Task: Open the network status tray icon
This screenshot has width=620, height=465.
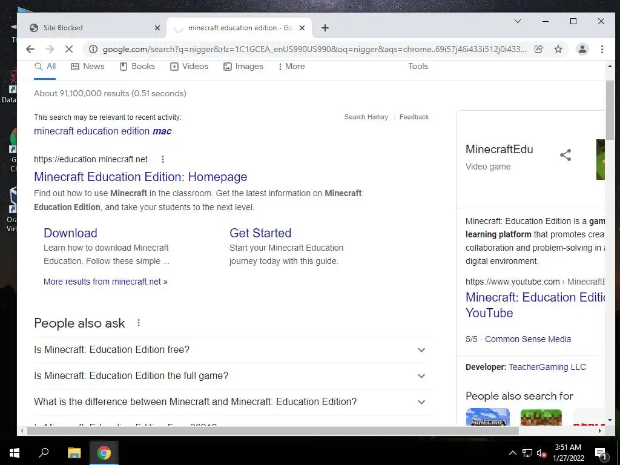Action: (527, 453)
